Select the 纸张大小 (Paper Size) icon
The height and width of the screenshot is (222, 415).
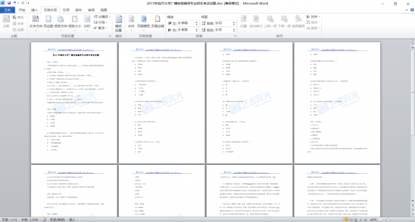pos(75,21)
